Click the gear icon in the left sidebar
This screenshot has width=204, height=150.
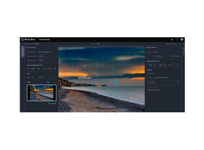click(23, 54)
